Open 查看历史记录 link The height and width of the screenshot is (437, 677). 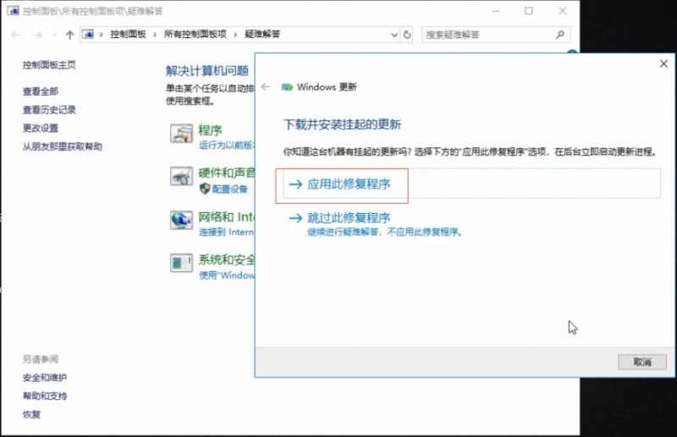[x=49, y=110]
